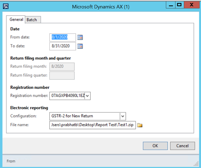
Task: Click the 'Microsoft Dynamics AX (1)' title text
Action: pyautogui.click(x=101, y=7)
